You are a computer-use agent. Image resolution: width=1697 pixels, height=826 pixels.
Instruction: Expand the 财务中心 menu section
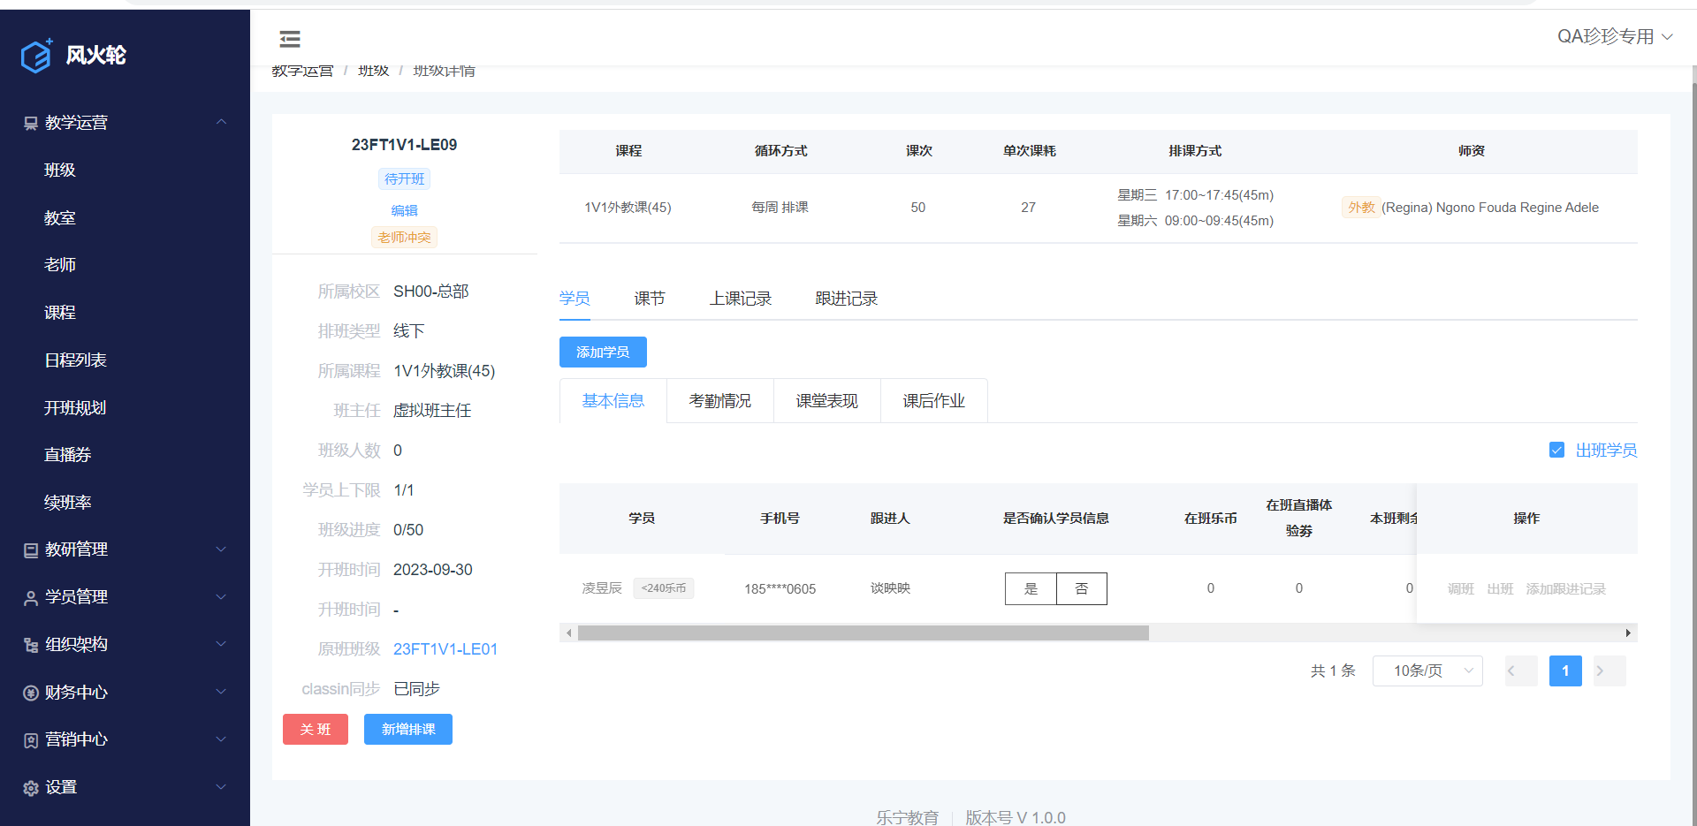pyautogui.click(x=222, y=692)
